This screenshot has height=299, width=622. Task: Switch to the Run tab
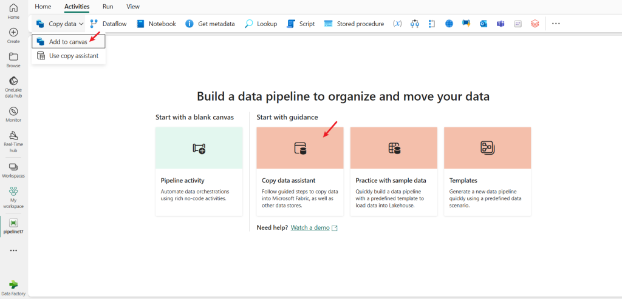click(x=108, y=7)
